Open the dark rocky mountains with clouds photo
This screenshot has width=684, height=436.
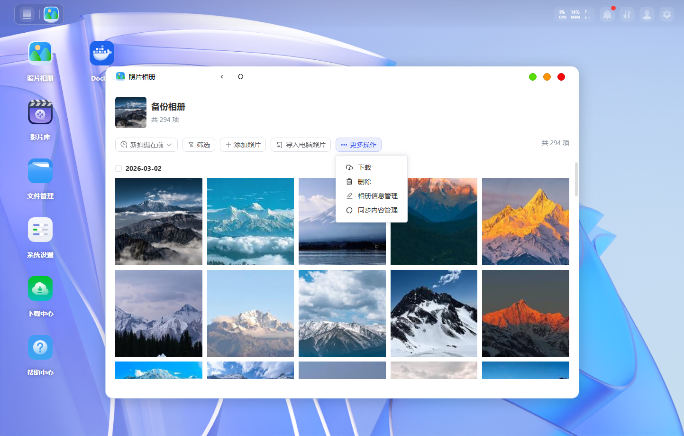(159, 222)
